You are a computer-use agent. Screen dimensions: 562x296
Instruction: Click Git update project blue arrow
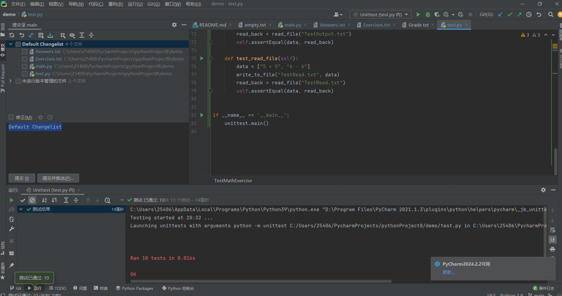coord(500,14)
